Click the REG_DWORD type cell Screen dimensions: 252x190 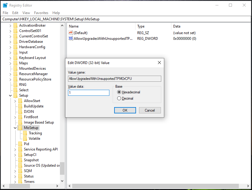pyautogui.click(x=147, y=39)
